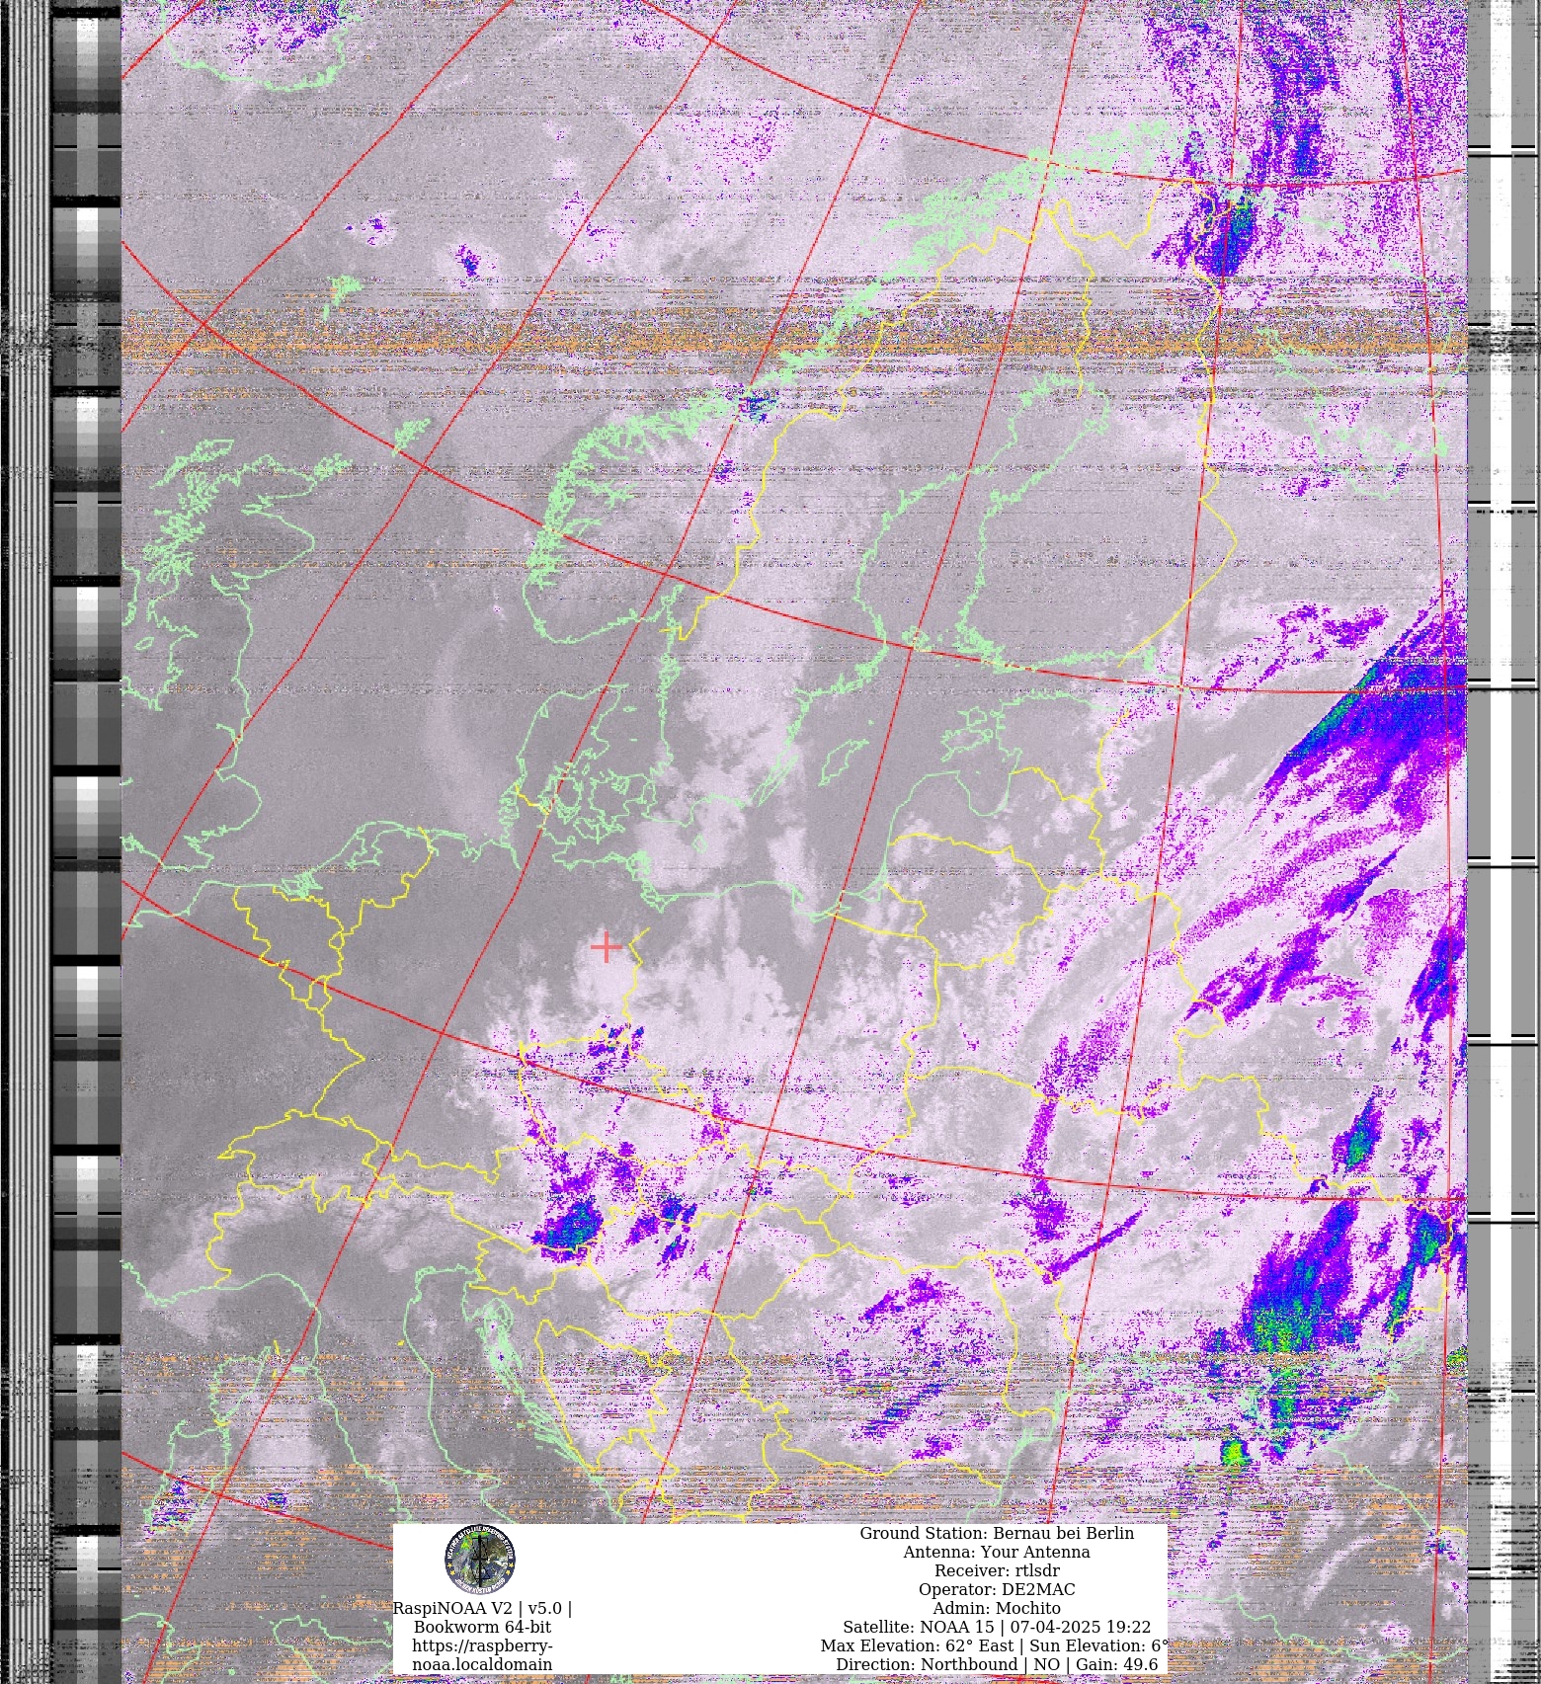Select the 'Satellite: NOAA 15' date line
This screenshot has width=1541, height=1684.
997,1627
